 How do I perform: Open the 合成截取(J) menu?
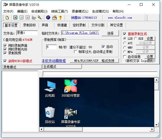[39, 11]
